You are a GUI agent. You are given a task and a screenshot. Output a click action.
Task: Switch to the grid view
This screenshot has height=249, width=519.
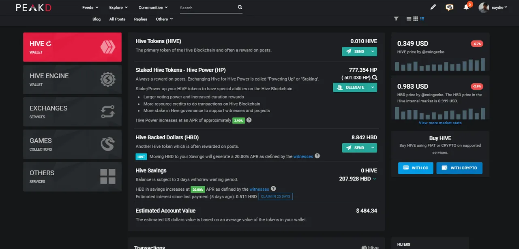pyautogui.click(x=415, y=19)
